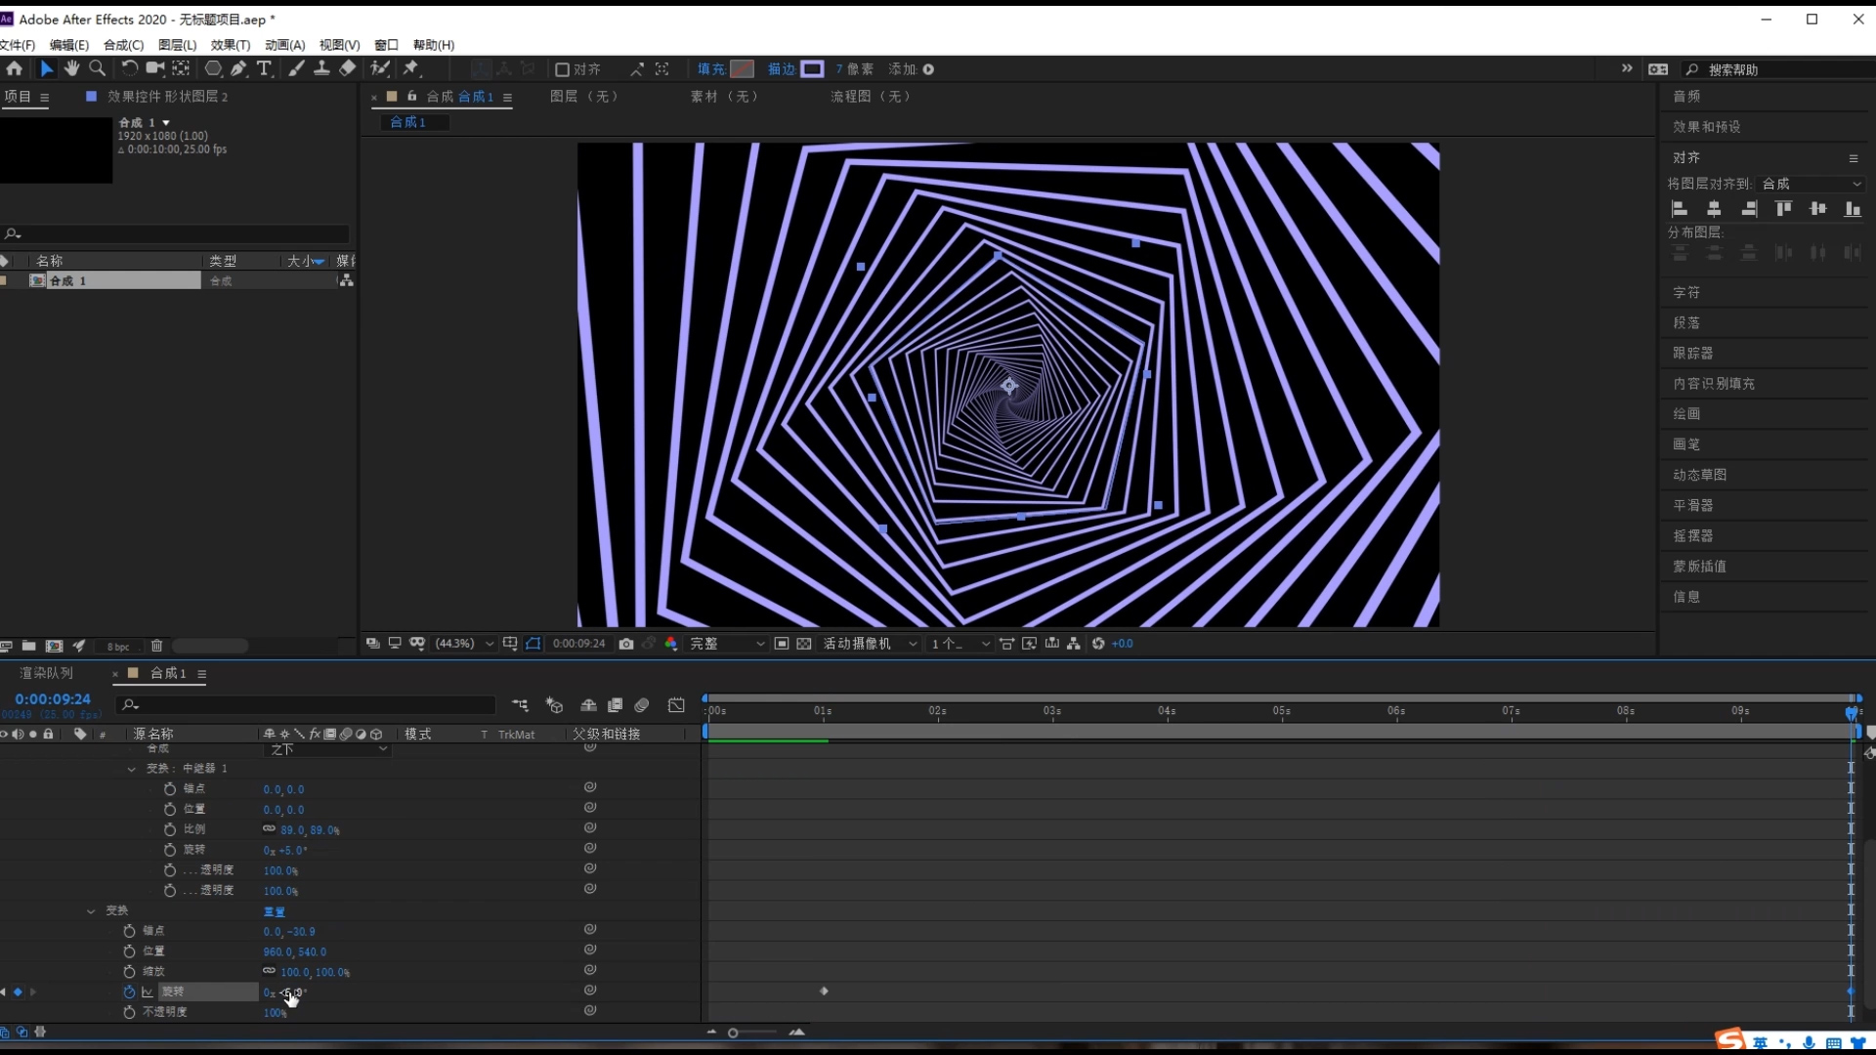Toggle stopwatch for 不透明度 property
1876x1055 pixels.
click(x=129, y=1012)
